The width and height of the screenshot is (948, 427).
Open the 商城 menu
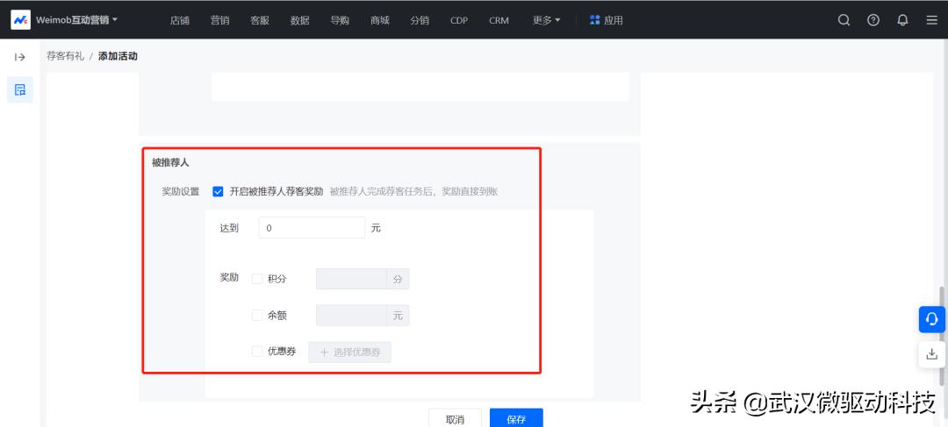pos(380,20)
